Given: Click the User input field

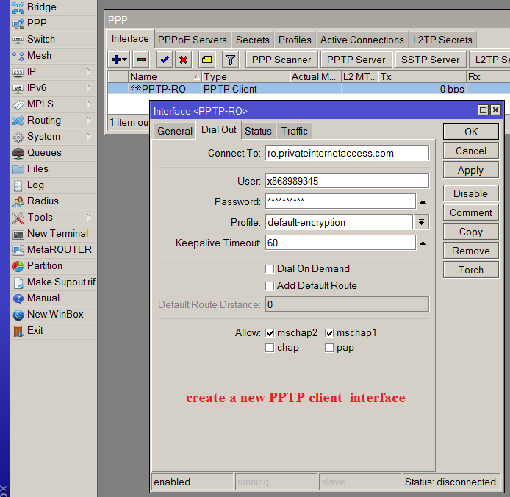Looking at the screenshot, I should [347, 181].
